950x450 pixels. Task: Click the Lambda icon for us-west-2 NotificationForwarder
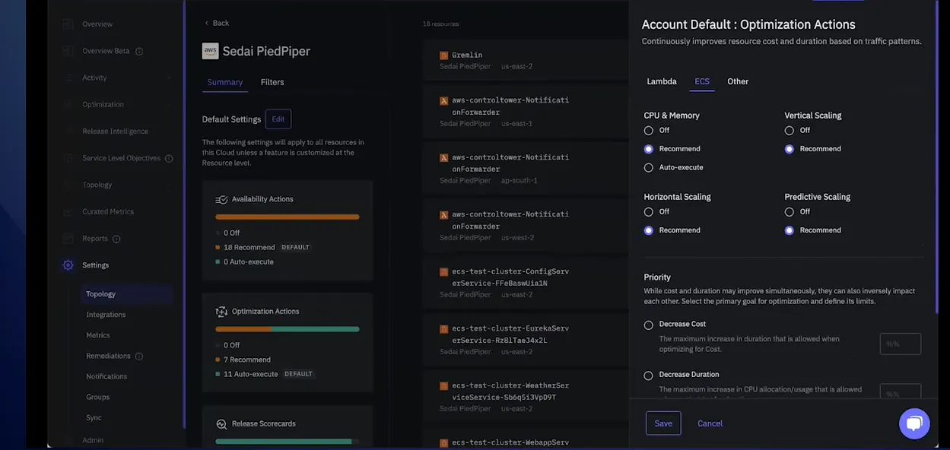tap(443, 214)
